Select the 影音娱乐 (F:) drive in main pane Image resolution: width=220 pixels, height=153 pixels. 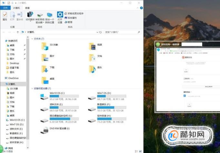click(x=107, y=108)
